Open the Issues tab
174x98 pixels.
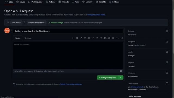(21, 2)
